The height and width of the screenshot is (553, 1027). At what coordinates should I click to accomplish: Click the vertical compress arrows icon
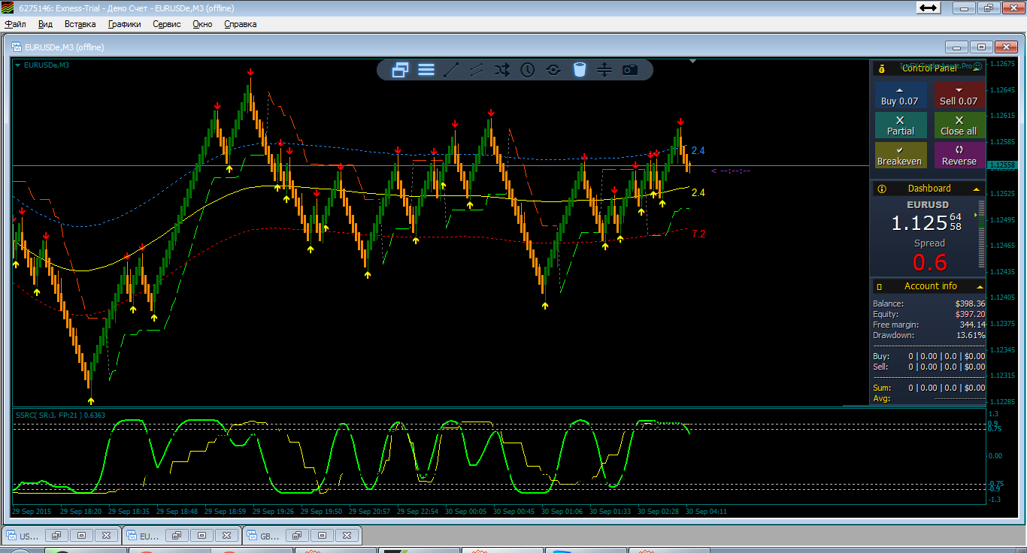(604, 70)
